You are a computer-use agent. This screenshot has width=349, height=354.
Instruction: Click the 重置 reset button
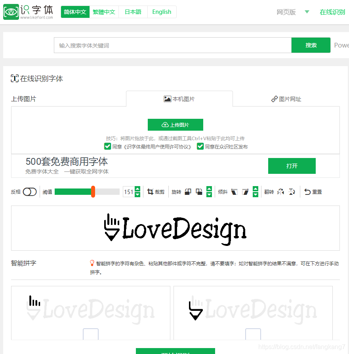313,192
